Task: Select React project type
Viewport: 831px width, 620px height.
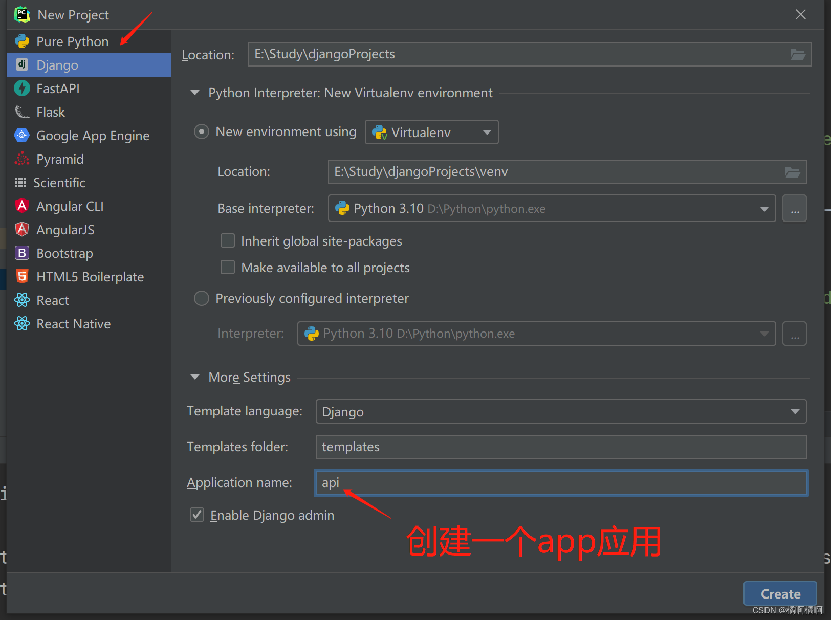Action: [x=89, y=300]
